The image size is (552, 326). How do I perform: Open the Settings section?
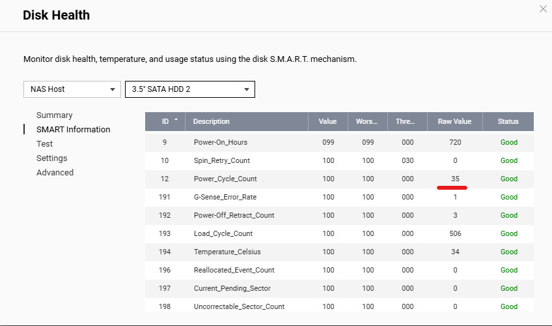pyautogui.click(x=52, y=158)
